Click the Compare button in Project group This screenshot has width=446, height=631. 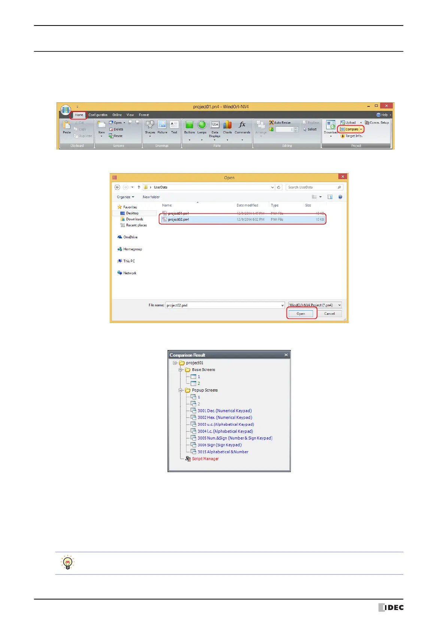pos(349,129)
